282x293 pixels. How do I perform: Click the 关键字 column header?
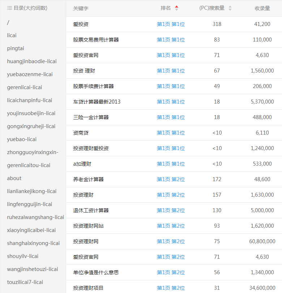pyautogui.click(x=81, y=8)
